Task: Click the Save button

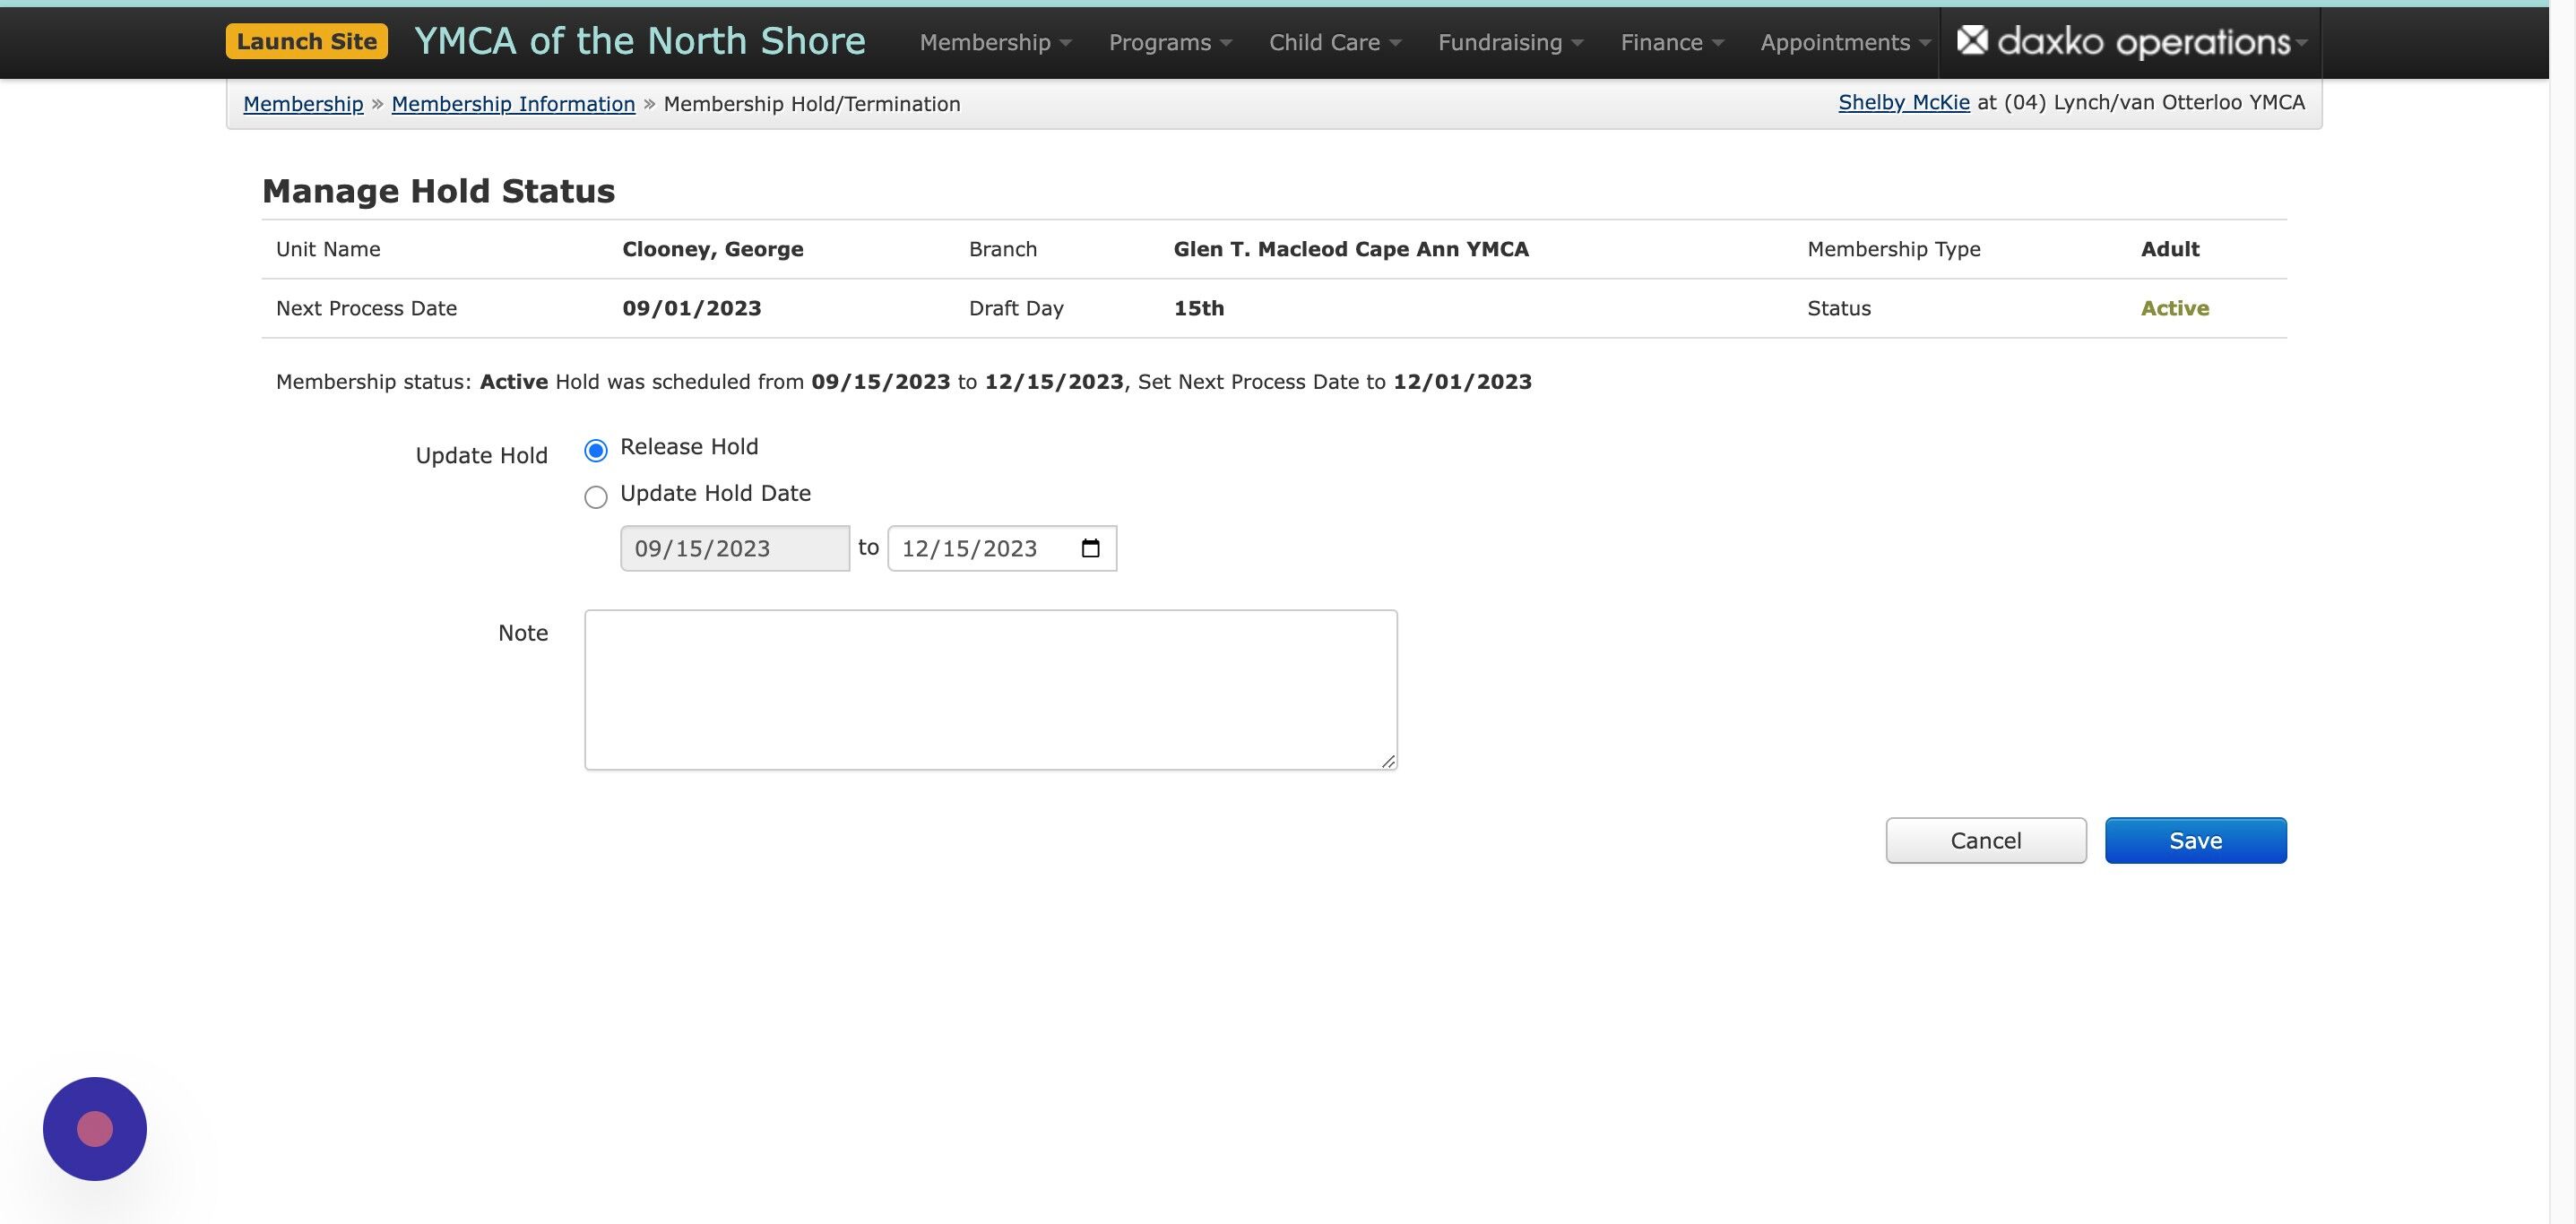Action: (x=2195, y=840)
